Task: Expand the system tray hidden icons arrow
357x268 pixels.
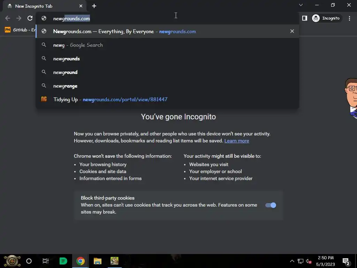Action: tap(292, 261)
